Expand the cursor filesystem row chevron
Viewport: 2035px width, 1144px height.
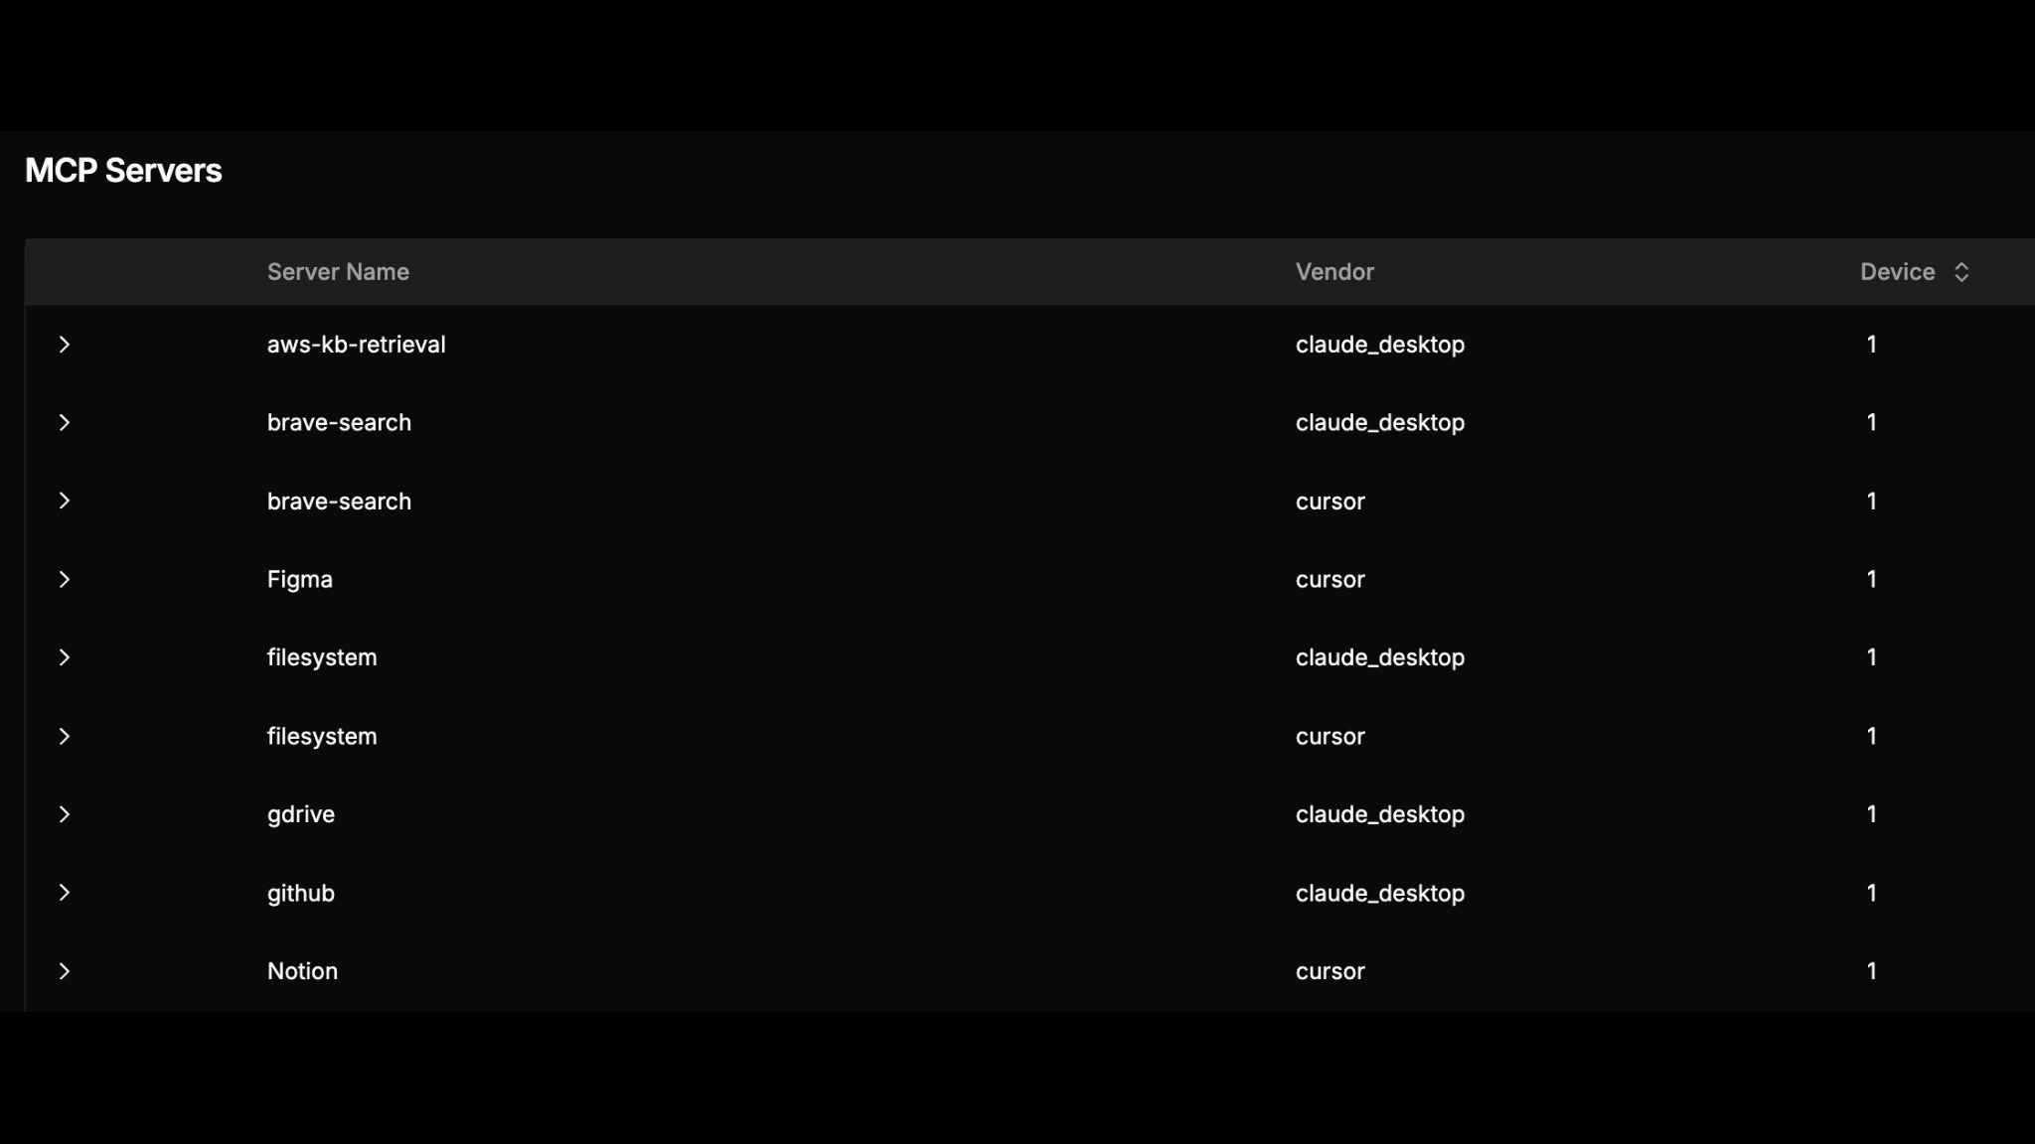65,737
